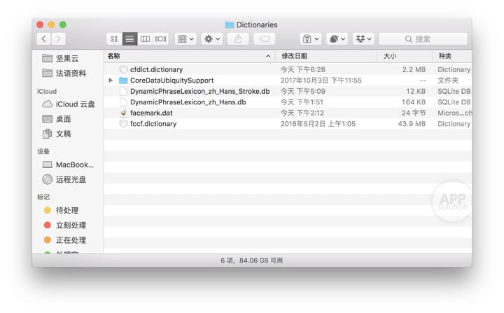Viewport: 504px width, 313px height.
Task: Open the Dropbox toolbar dropdown
Action: 363,39
